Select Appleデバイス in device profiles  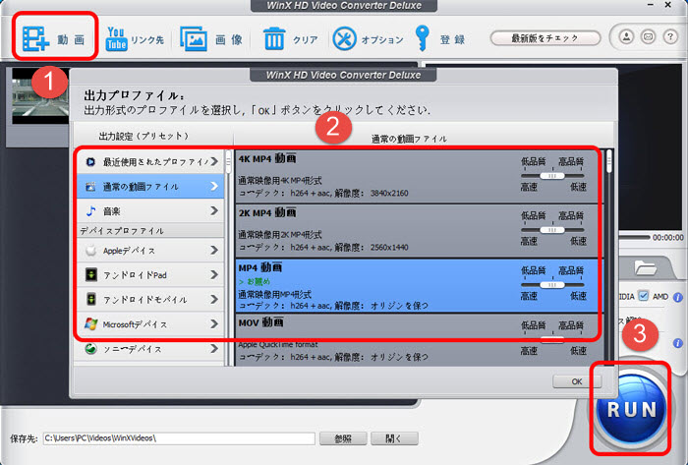[150, 251]
